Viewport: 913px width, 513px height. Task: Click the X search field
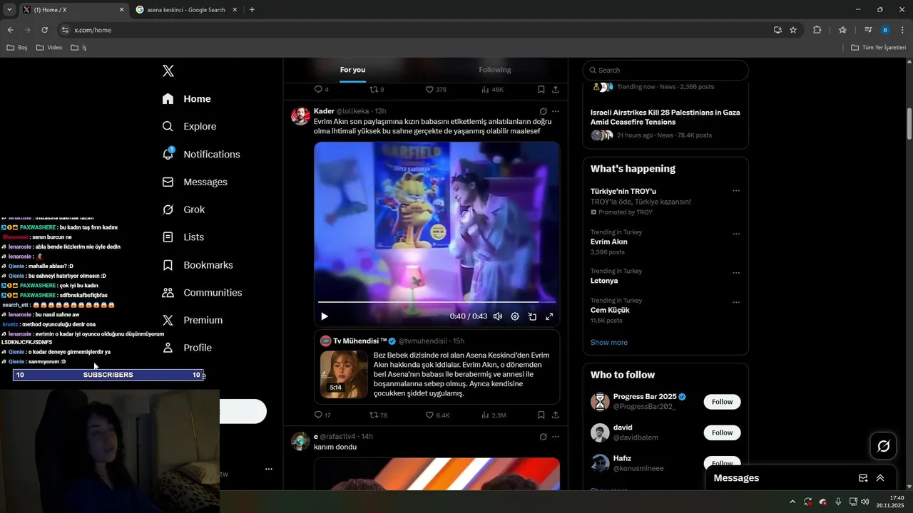665,70
